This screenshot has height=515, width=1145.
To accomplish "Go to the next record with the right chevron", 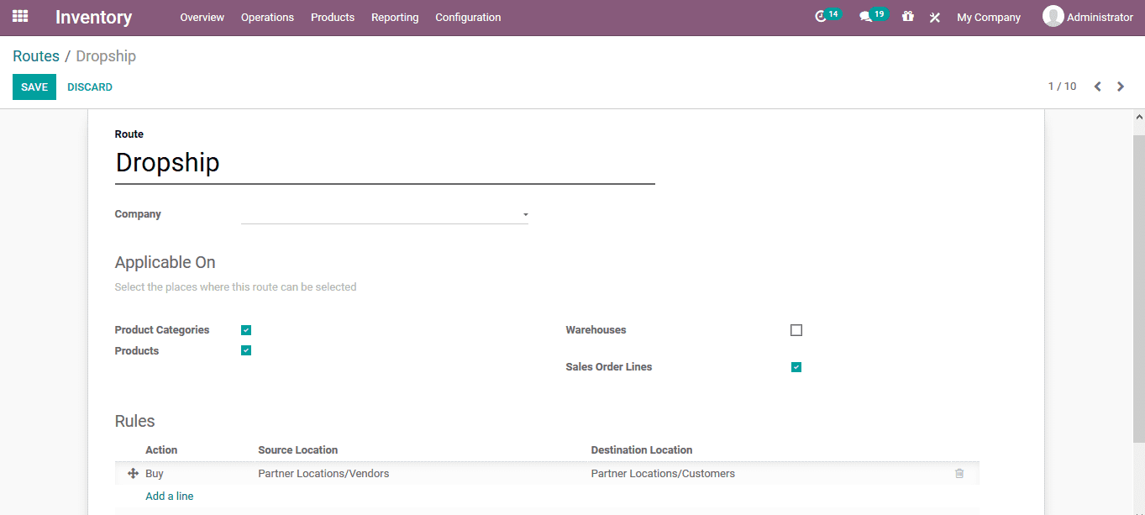I will (x=1121, y=86).
